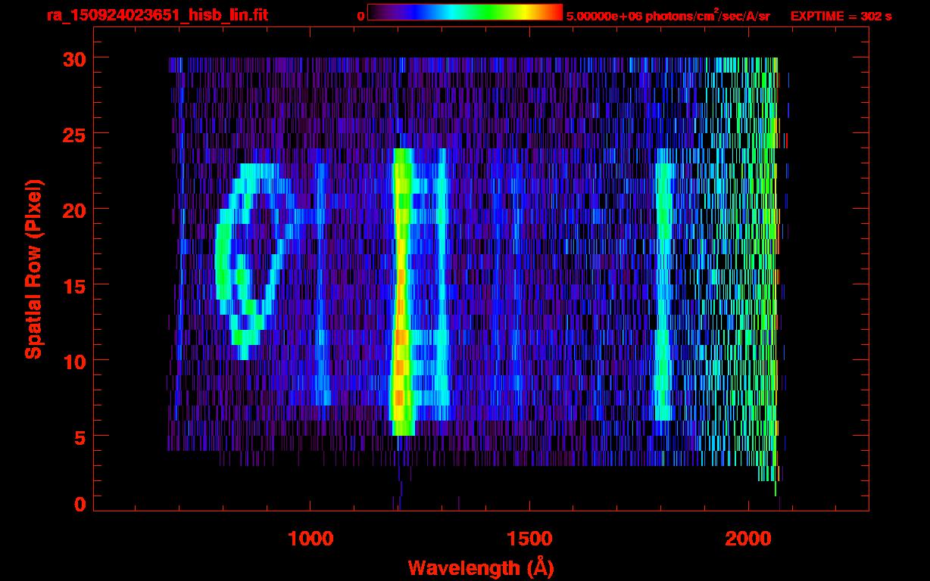Click the y-axis tick label 25
Screen dimensions: 930x581
pos(74,134)
